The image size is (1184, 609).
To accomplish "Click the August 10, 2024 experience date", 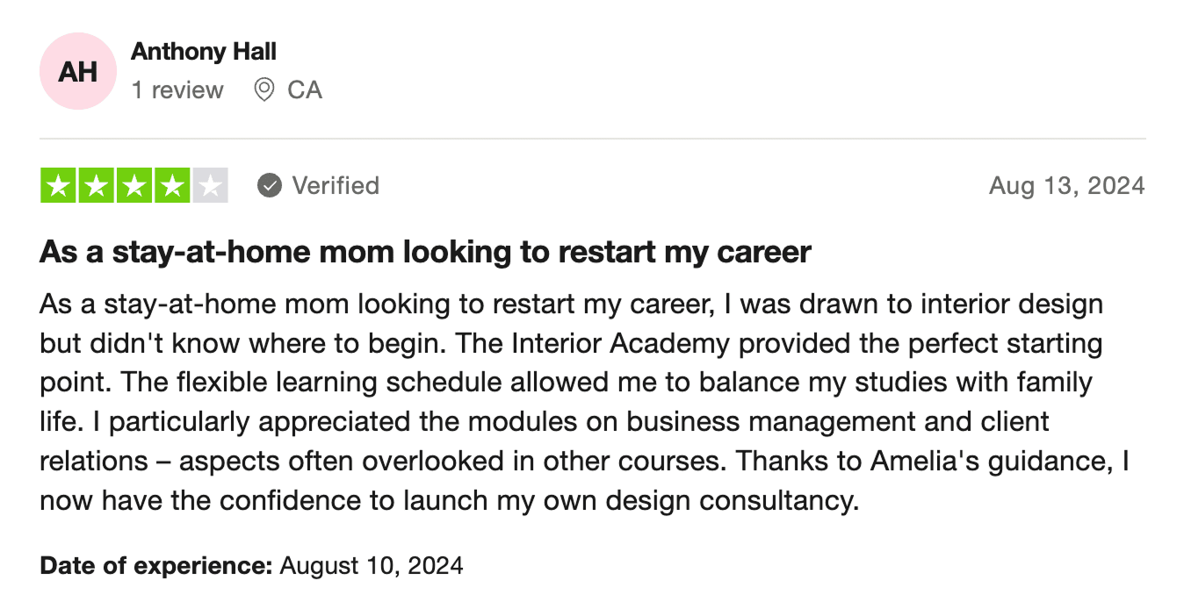I will click(372, 566).
